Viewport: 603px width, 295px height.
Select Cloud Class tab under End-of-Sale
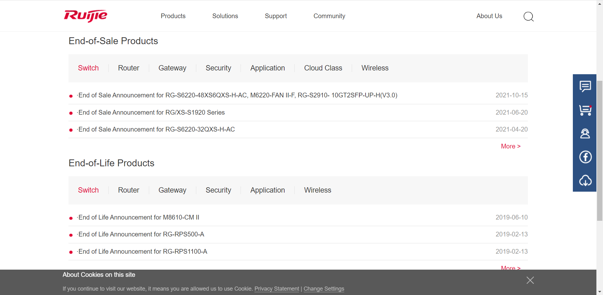pos(323,68)
